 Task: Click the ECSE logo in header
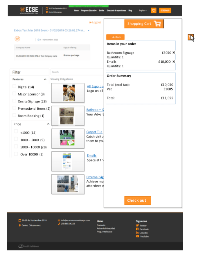pyautogui.click(x=29, y=10)
